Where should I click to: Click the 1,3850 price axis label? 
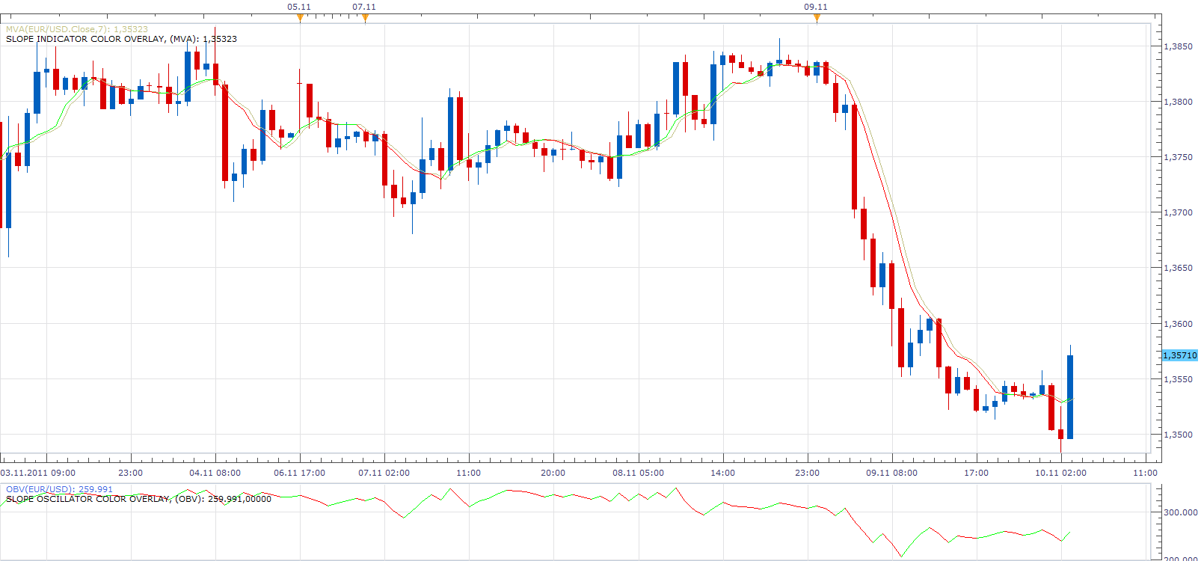coord(1178,46)
